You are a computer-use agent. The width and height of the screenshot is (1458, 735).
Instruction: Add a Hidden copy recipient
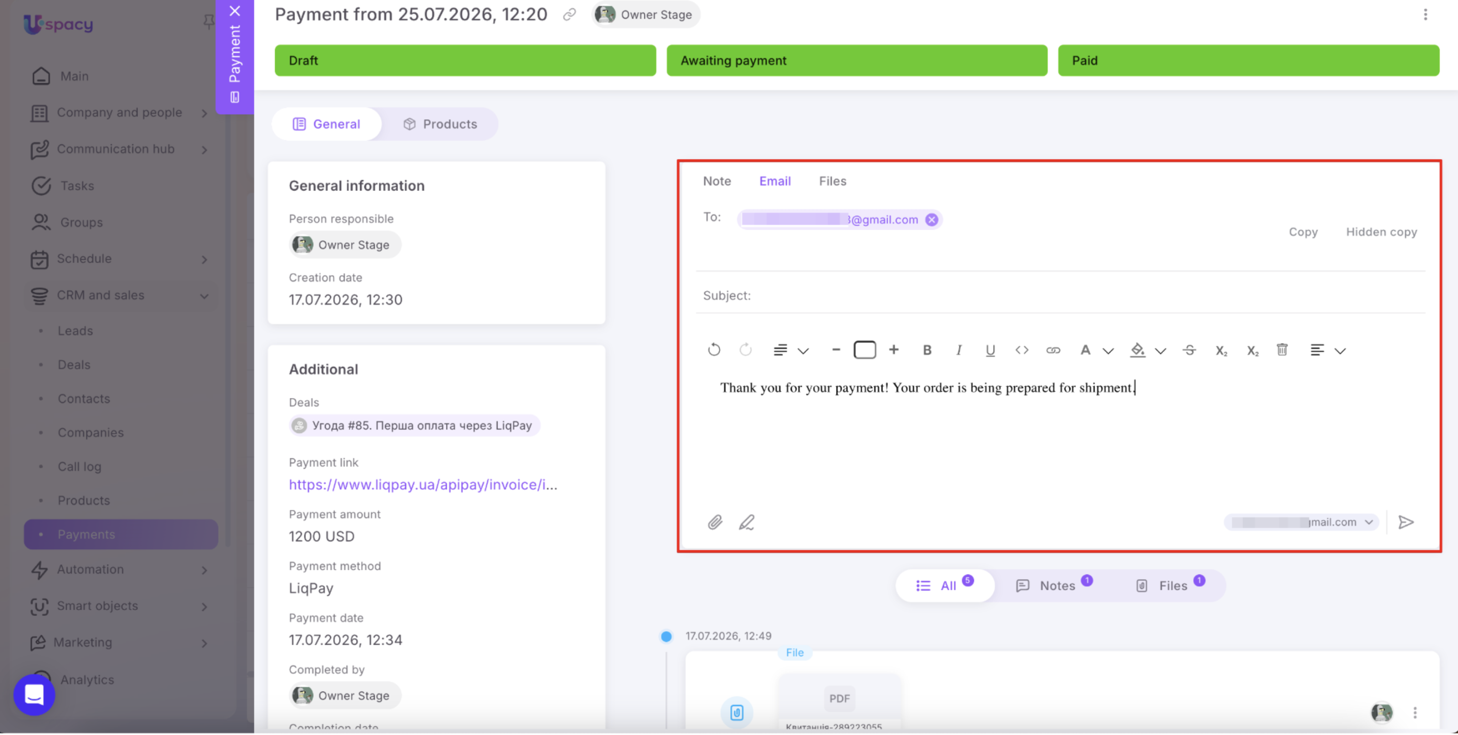tap(1381, 232)
